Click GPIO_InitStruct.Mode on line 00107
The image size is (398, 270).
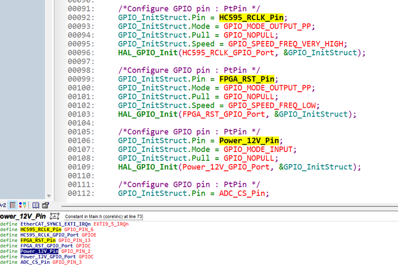[164, 149]
